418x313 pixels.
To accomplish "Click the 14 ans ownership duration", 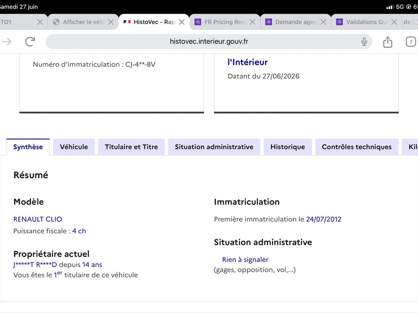I will [92, 265].
